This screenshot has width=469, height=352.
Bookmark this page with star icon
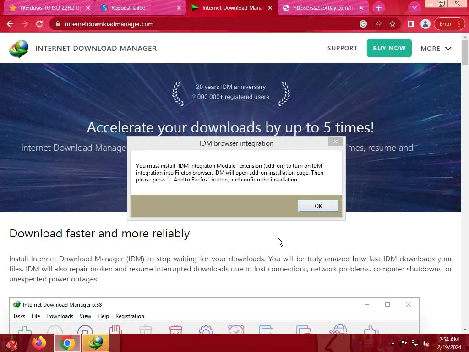click(x=393, y=24)
